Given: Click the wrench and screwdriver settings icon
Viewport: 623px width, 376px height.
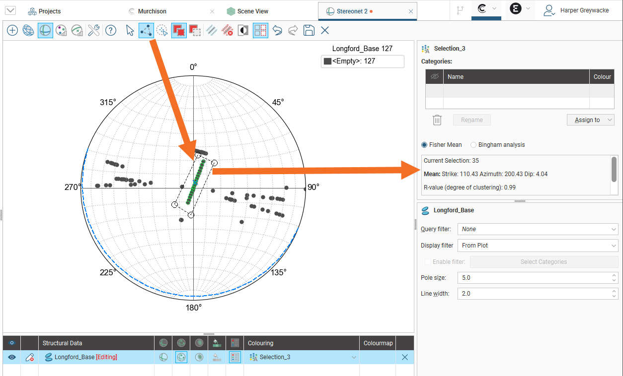Looking at the screenshot, I should (x=94, y=31).
